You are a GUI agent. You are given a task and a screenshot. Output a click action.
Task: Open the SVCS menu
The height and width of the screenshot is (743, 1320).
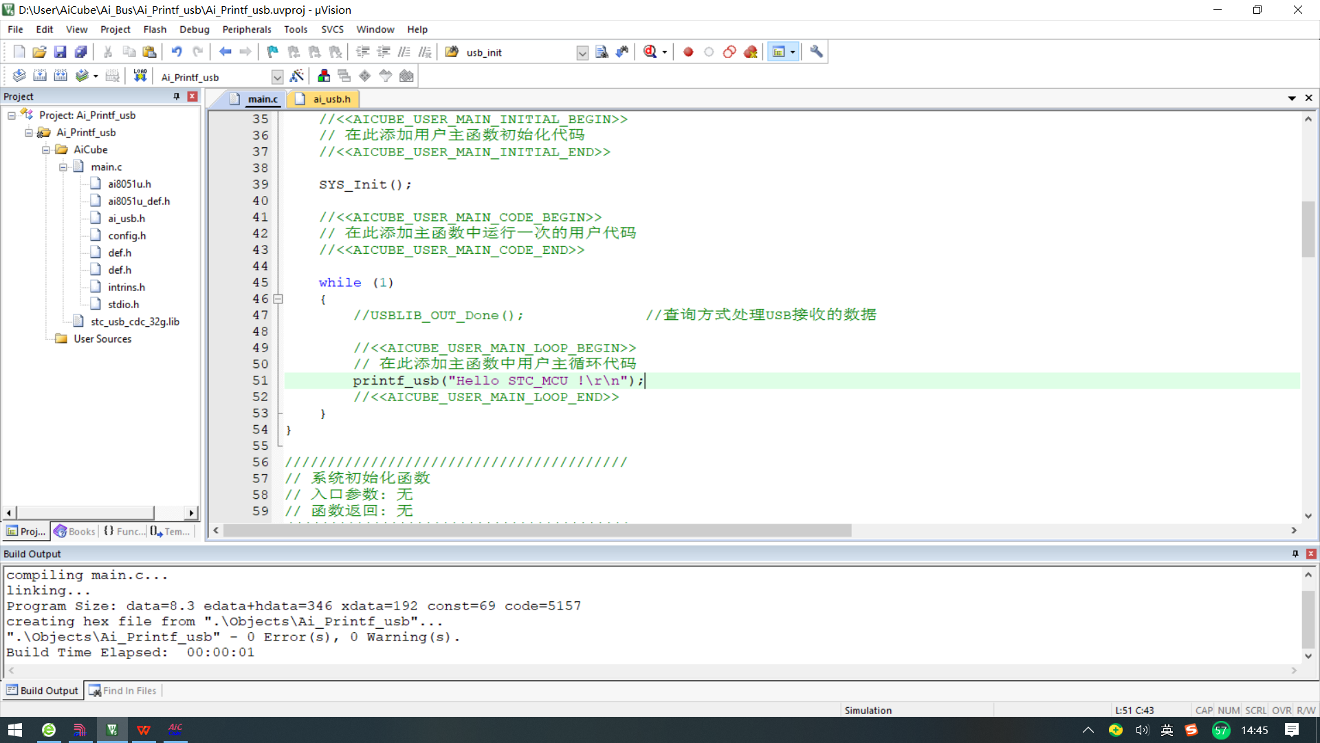click(332, 30)
